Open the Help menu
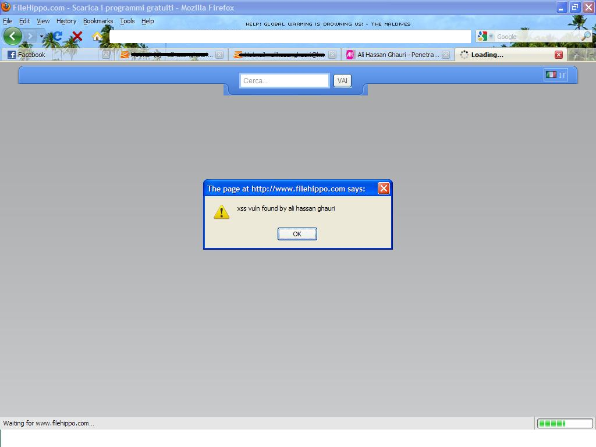 [148, 21]
